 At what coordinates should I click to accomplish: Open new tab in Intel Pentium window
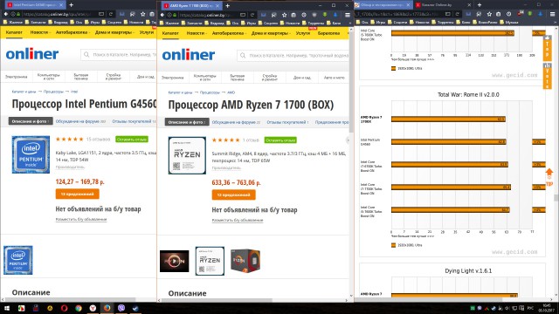pos(71,5)
